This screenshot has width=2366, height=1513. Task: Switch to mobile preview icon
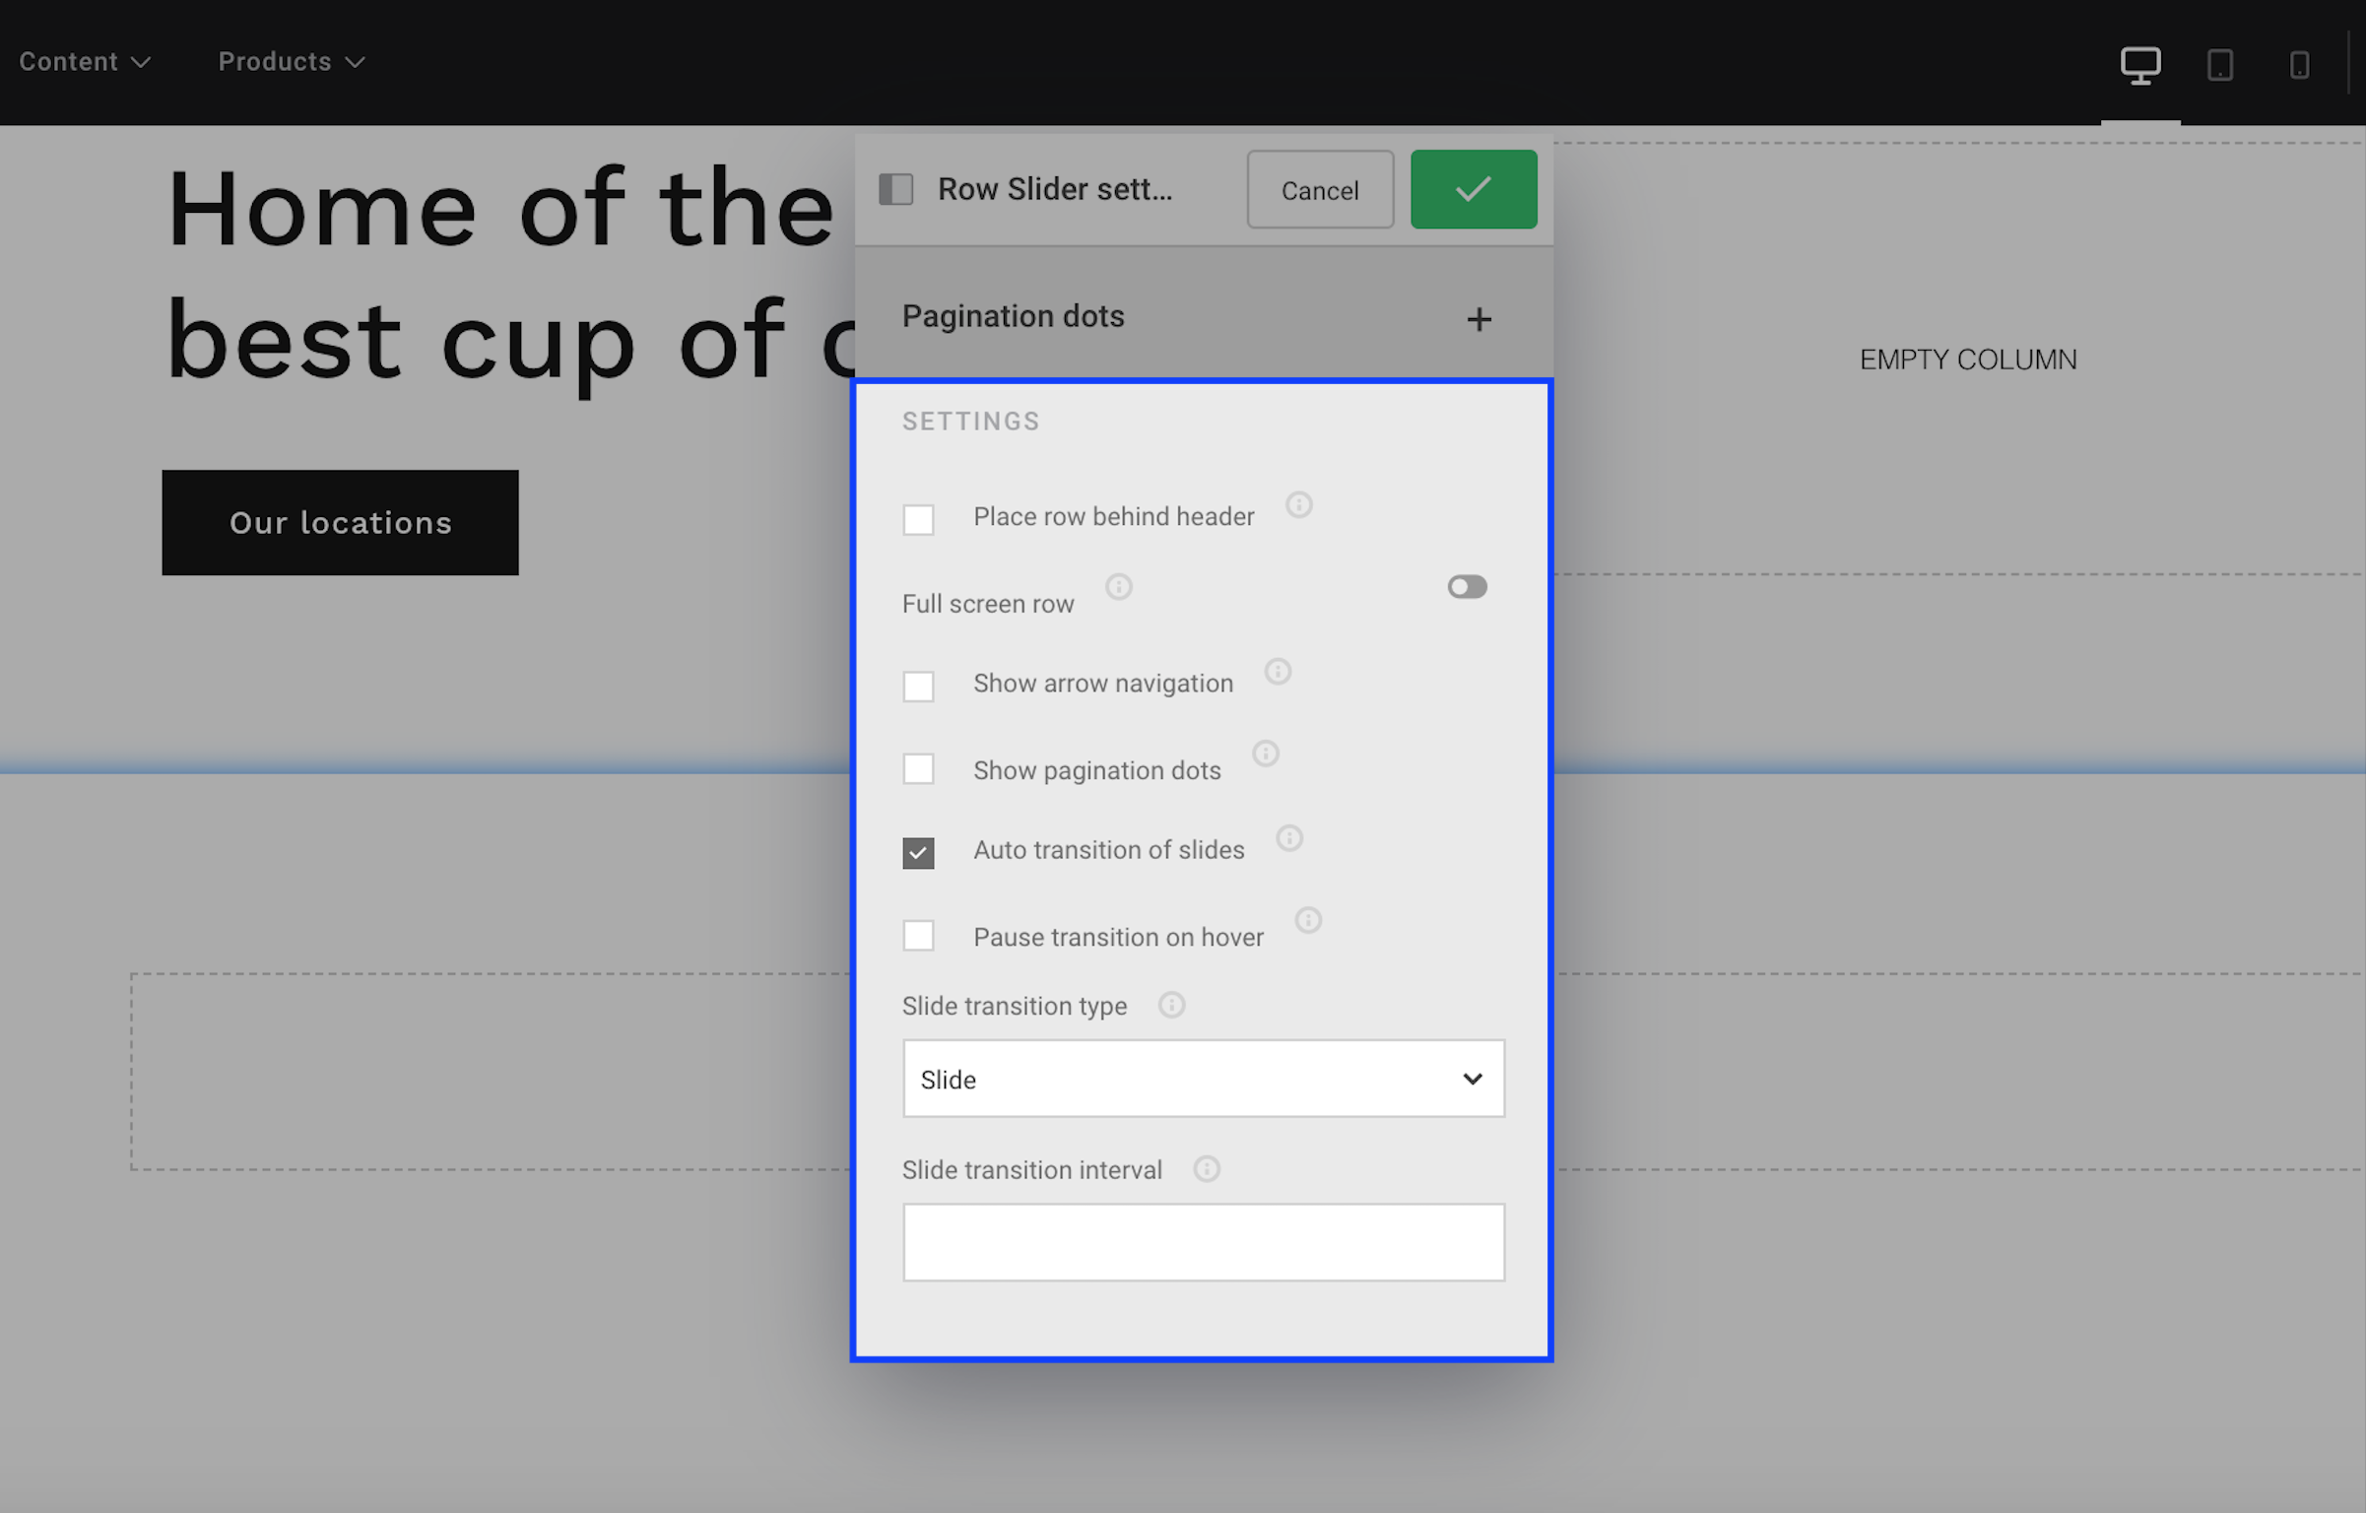tap(2299, 65)
